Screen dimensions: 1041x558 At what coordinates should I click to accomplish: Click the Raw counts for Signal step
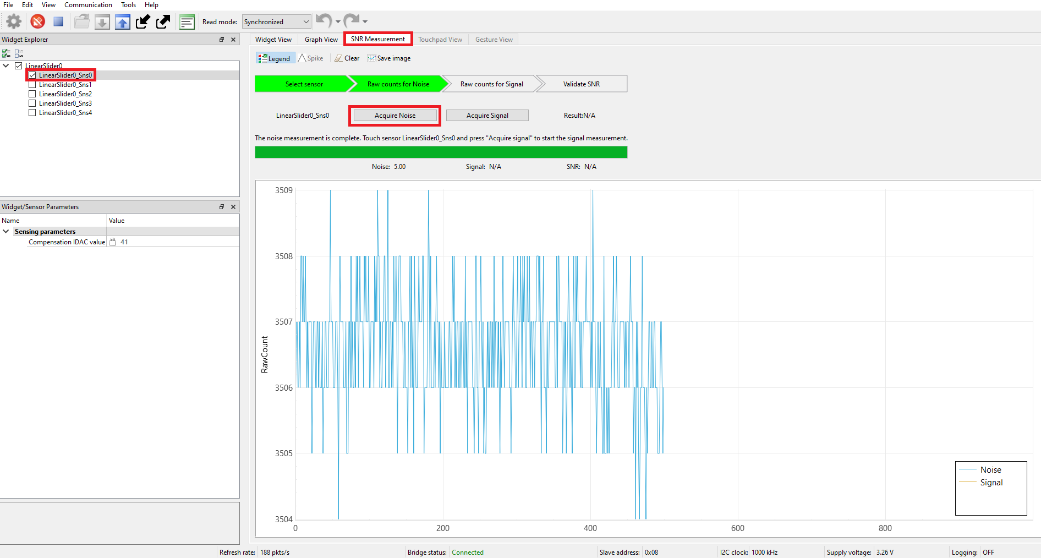tap(492, 84)
